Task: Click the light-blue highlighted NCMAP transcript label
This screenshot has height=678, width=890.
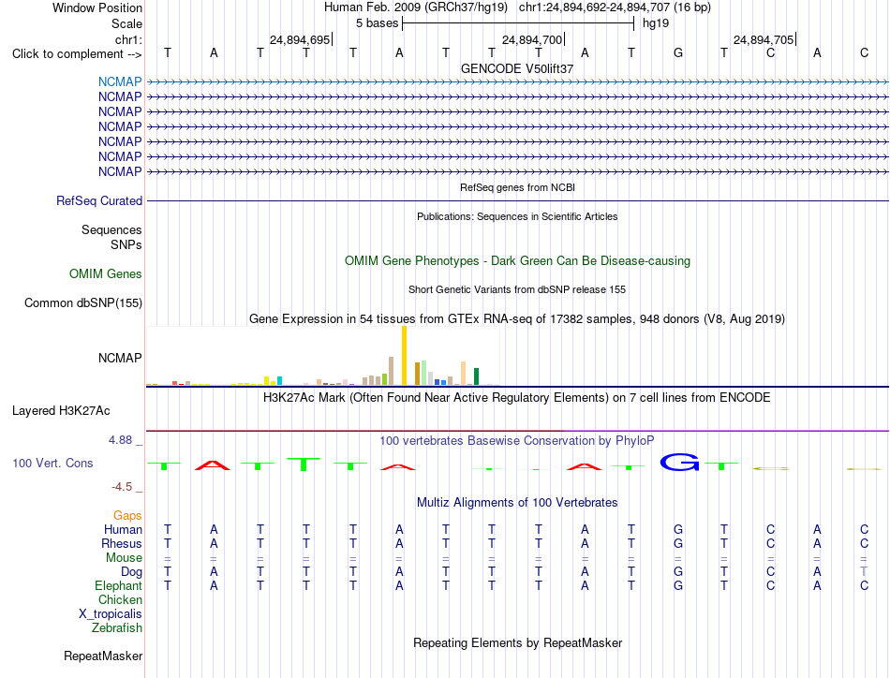Action: pos(120,81)
